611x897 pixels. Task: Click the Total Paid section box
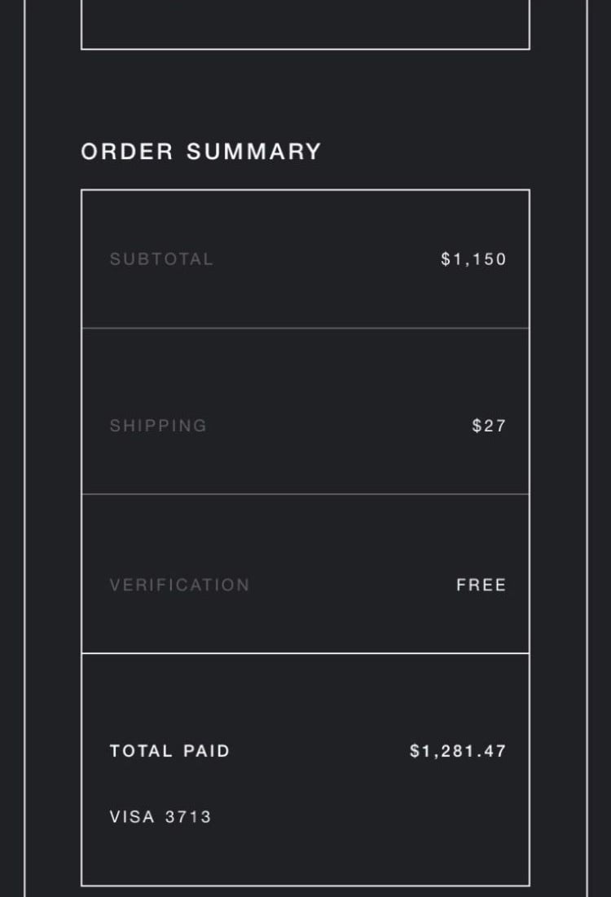tap(305, 770)
